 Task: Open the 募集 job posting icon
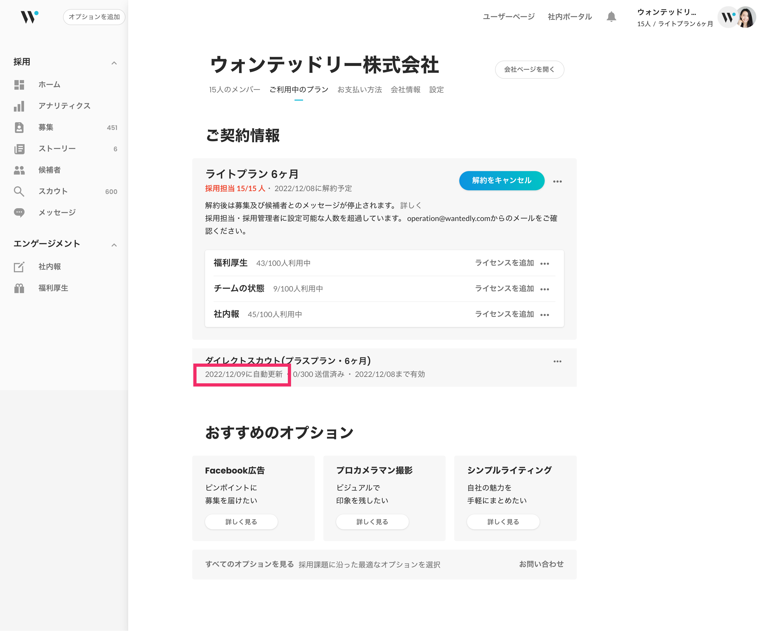[19, 128]
